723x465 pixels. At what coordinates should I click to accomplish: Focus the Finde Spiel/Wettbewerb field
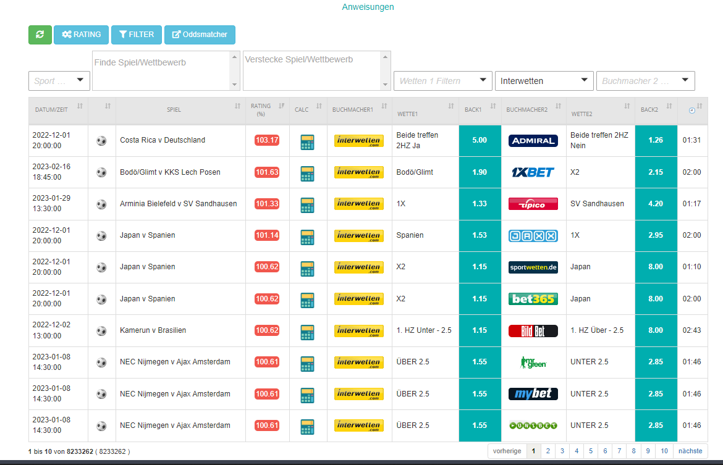[166, 70]
